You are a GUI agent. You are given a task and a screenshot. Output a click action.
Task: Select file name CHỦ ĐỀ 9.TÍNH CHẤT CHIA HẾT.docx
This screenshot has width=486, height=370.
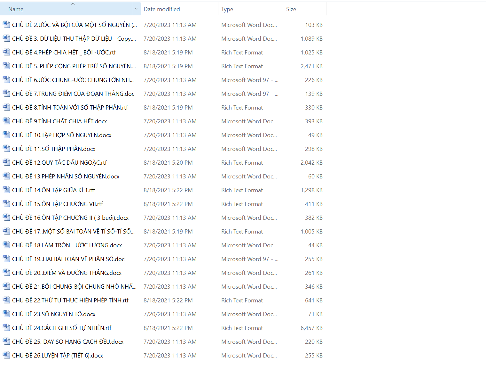tap(59, 121)
